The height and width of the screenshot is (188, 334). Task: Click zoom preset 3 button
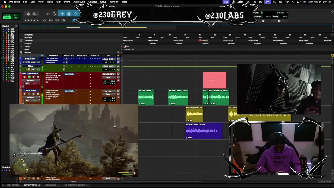click(x=31, y=20)
